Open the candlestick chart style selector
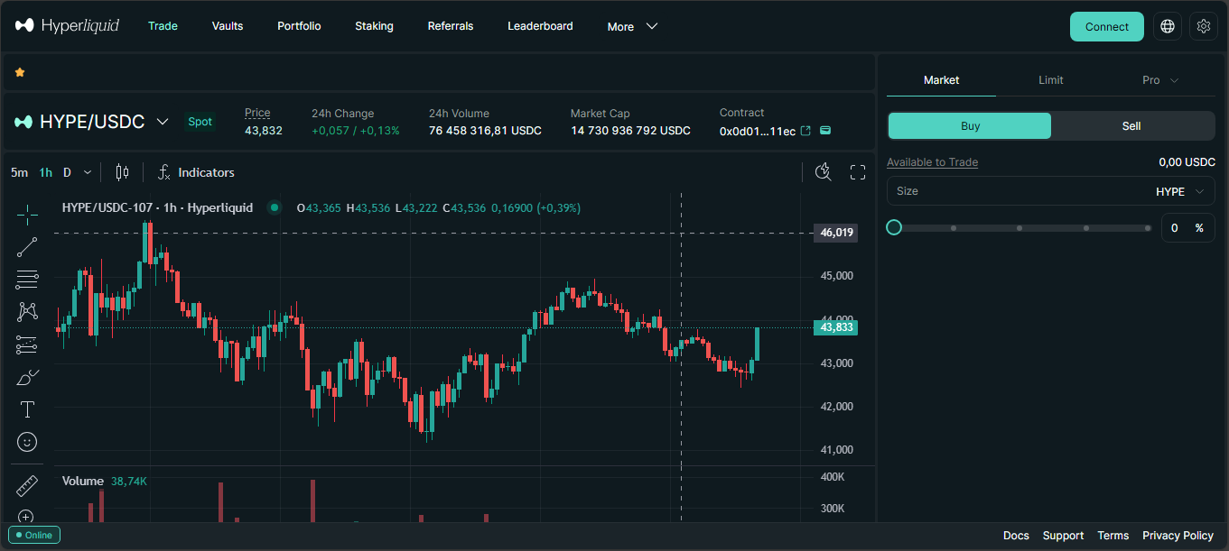The image size is (1229, 551). click(123, 172)
